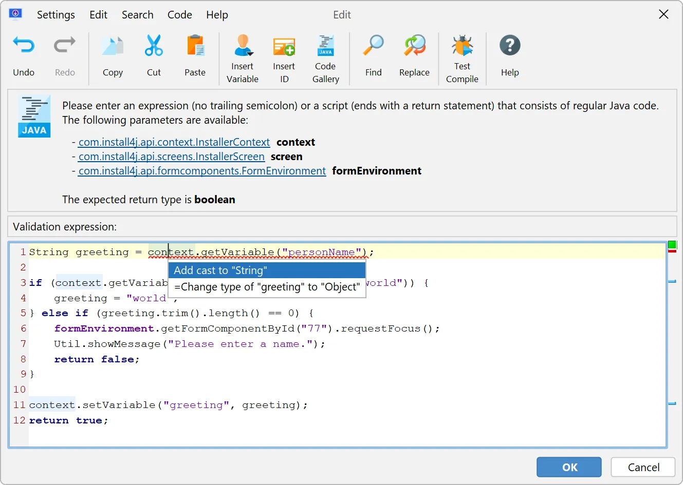Click line number 12 in the gutter

pyautogui.click(x=20, y=420)
